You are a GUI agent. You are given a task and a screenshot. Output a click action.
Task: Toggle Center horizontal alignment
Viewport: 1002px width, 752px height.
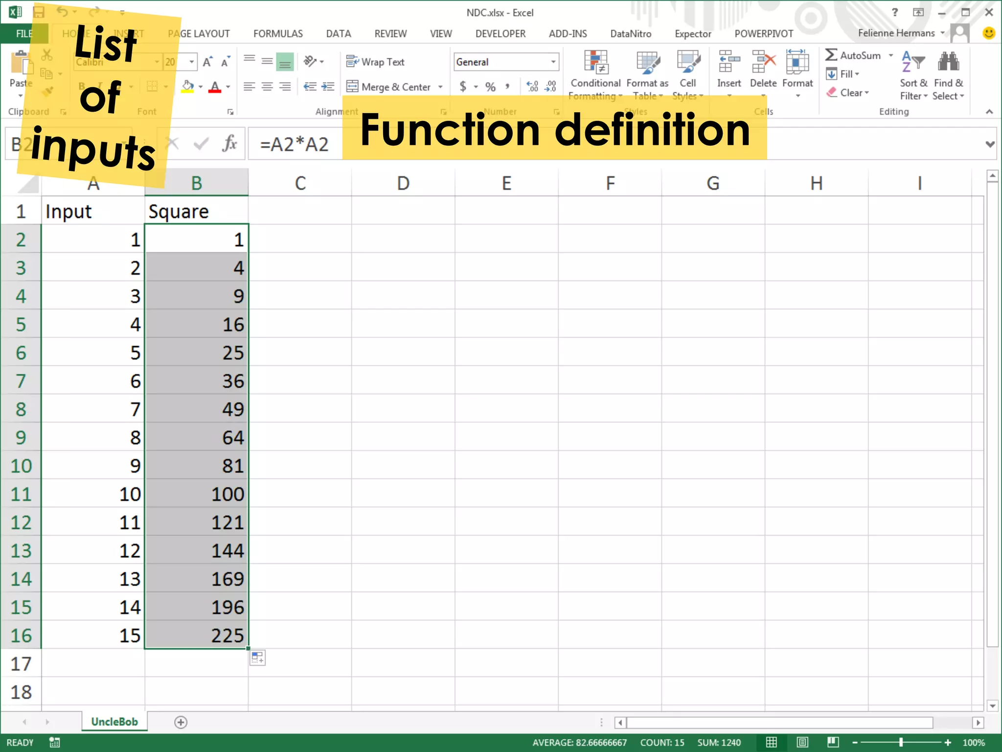[267, 87]
